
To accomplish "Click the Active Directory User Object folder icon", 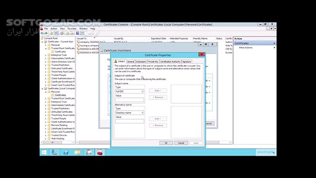I will pyautogui.click(x=49, y=62).
